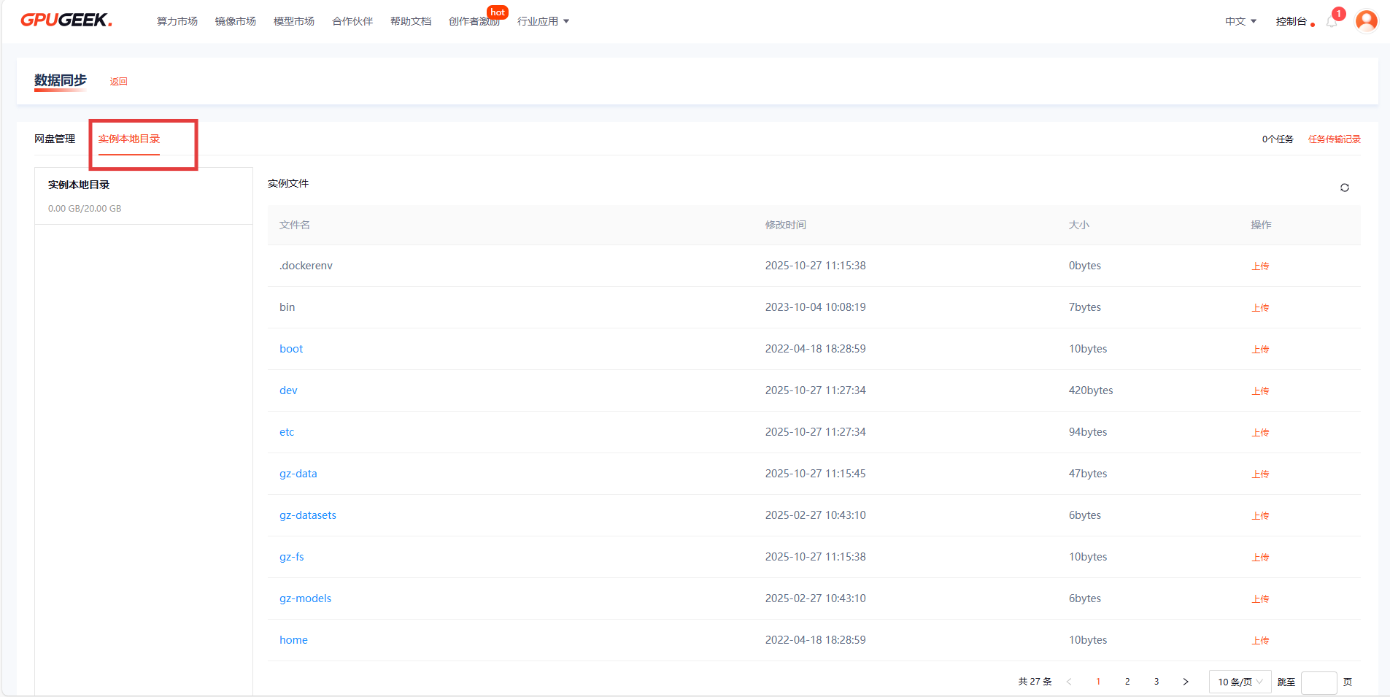Open the 任务传输记录 link

click(1334, 139)
